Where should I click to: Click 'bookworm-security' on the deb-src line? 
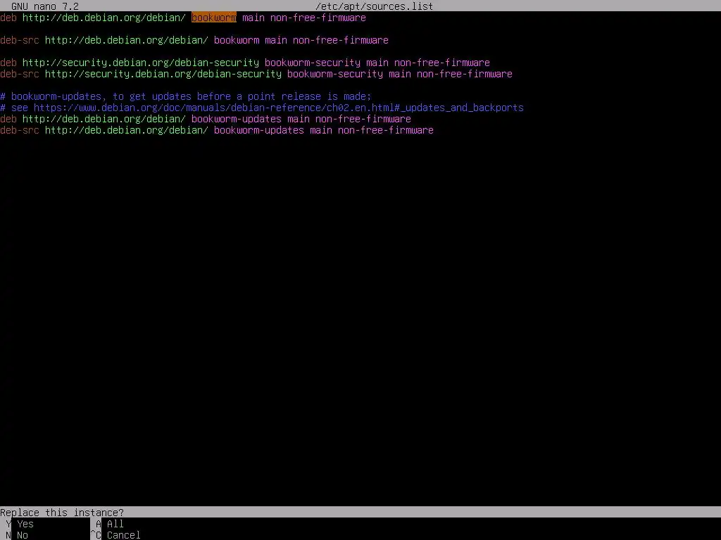(335, 73)
